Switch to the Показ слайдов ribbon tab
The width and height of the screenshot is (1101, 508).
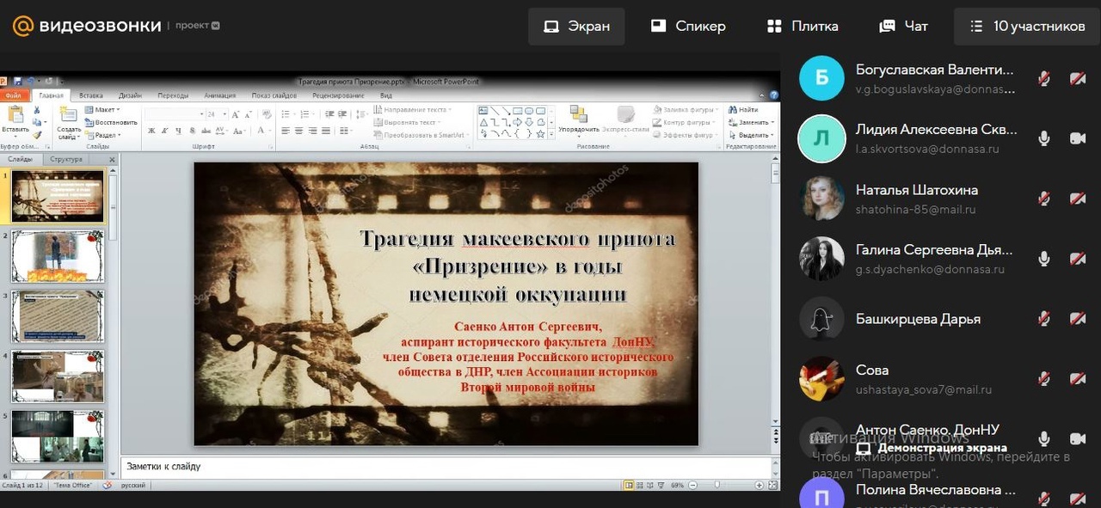tap(274, 95)
